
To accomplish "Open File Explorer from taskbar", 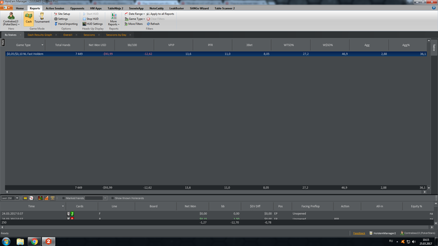I will point(20,242).
